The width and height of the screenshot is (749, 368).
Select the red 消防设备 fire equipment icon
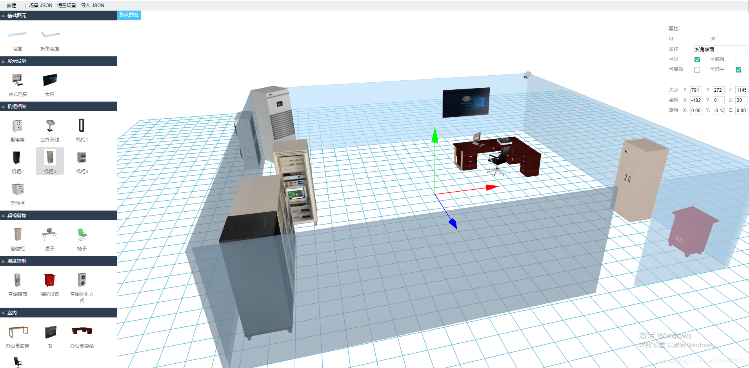point(50,280)
